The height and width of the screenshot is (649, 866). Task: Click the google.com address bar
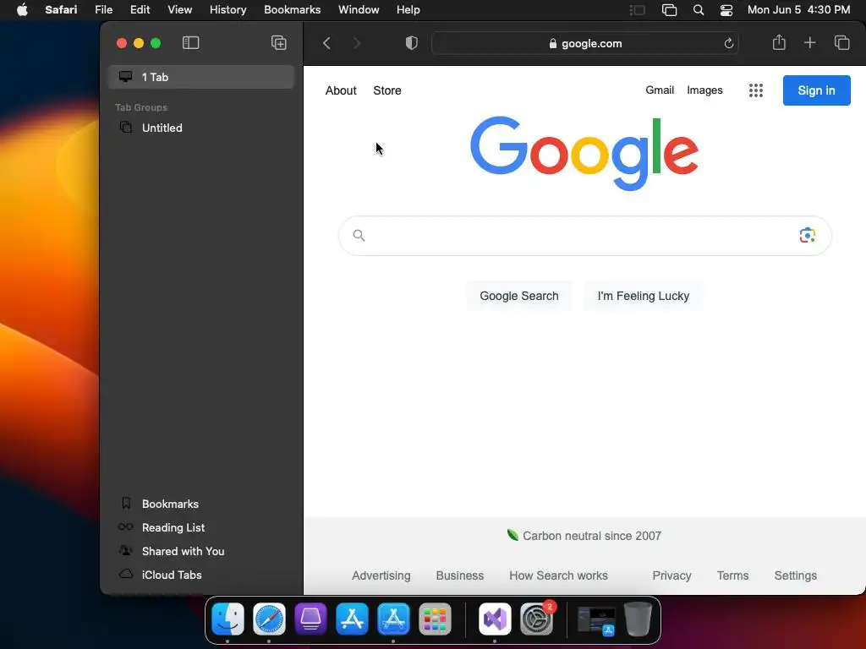[x=585, y=43]
